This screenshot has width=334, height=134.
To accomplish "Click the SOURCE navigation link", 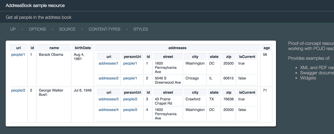I will [67, 29].
